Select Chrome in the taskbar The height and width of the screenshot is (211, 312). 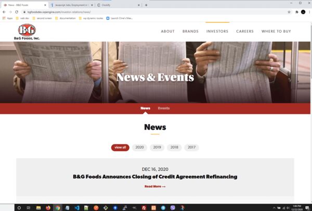tap(58, 208)
